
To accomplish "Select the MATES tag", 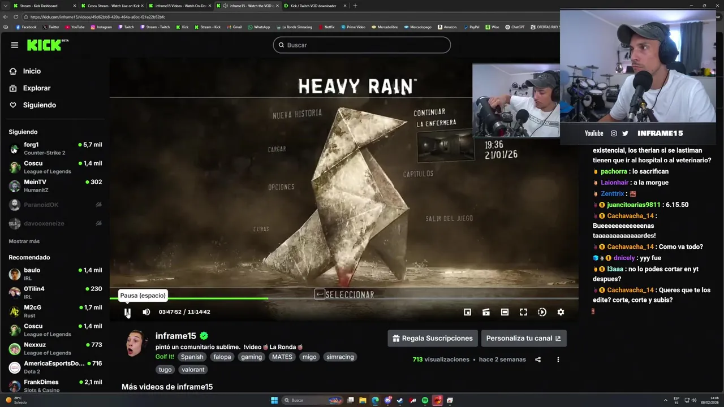I will coord(282,357).
